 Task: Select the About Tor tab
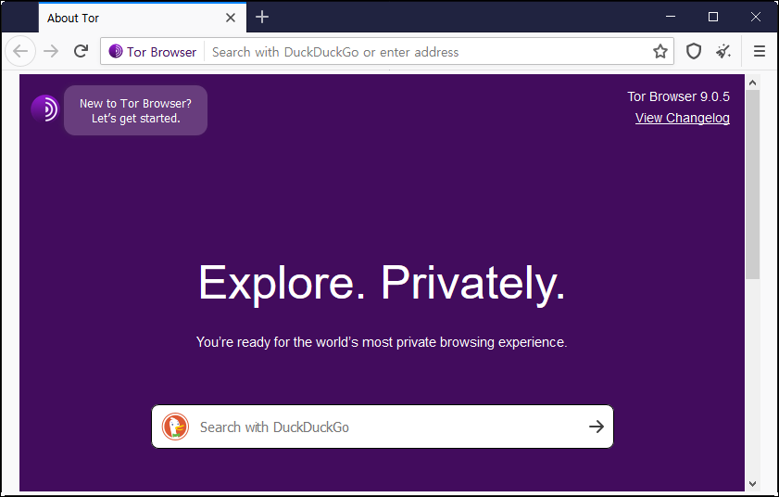click(x=143, y=18)
